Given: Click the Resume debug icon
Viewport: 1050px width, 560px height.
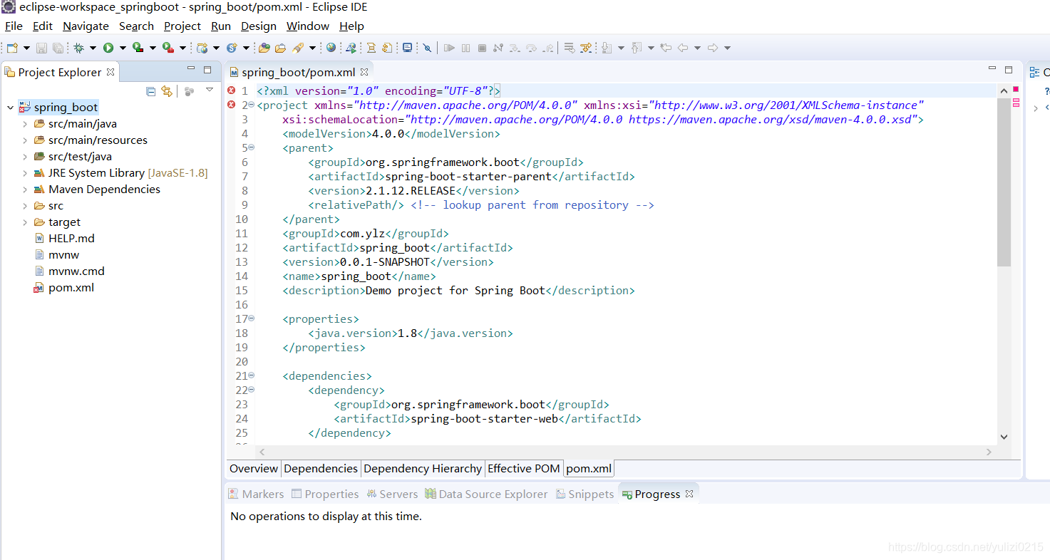Looking at the screenshot, I should 449,48.
